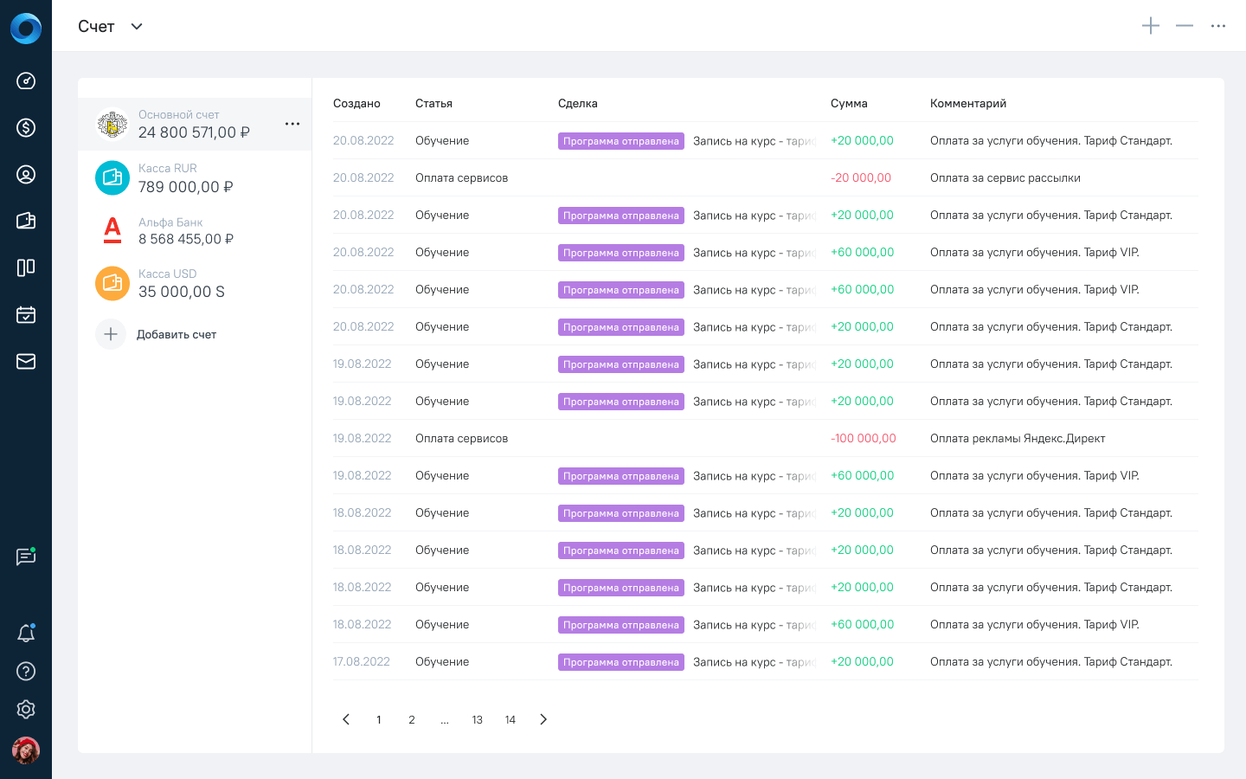Sort by Сделка column header

tap(578, 103)
